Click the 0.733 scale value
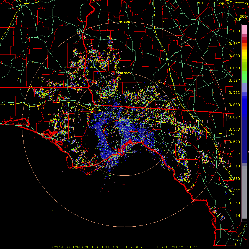Image resolution: width=249 pixels, height=249 pixels. pyautogui.click(x=234, y=93)
